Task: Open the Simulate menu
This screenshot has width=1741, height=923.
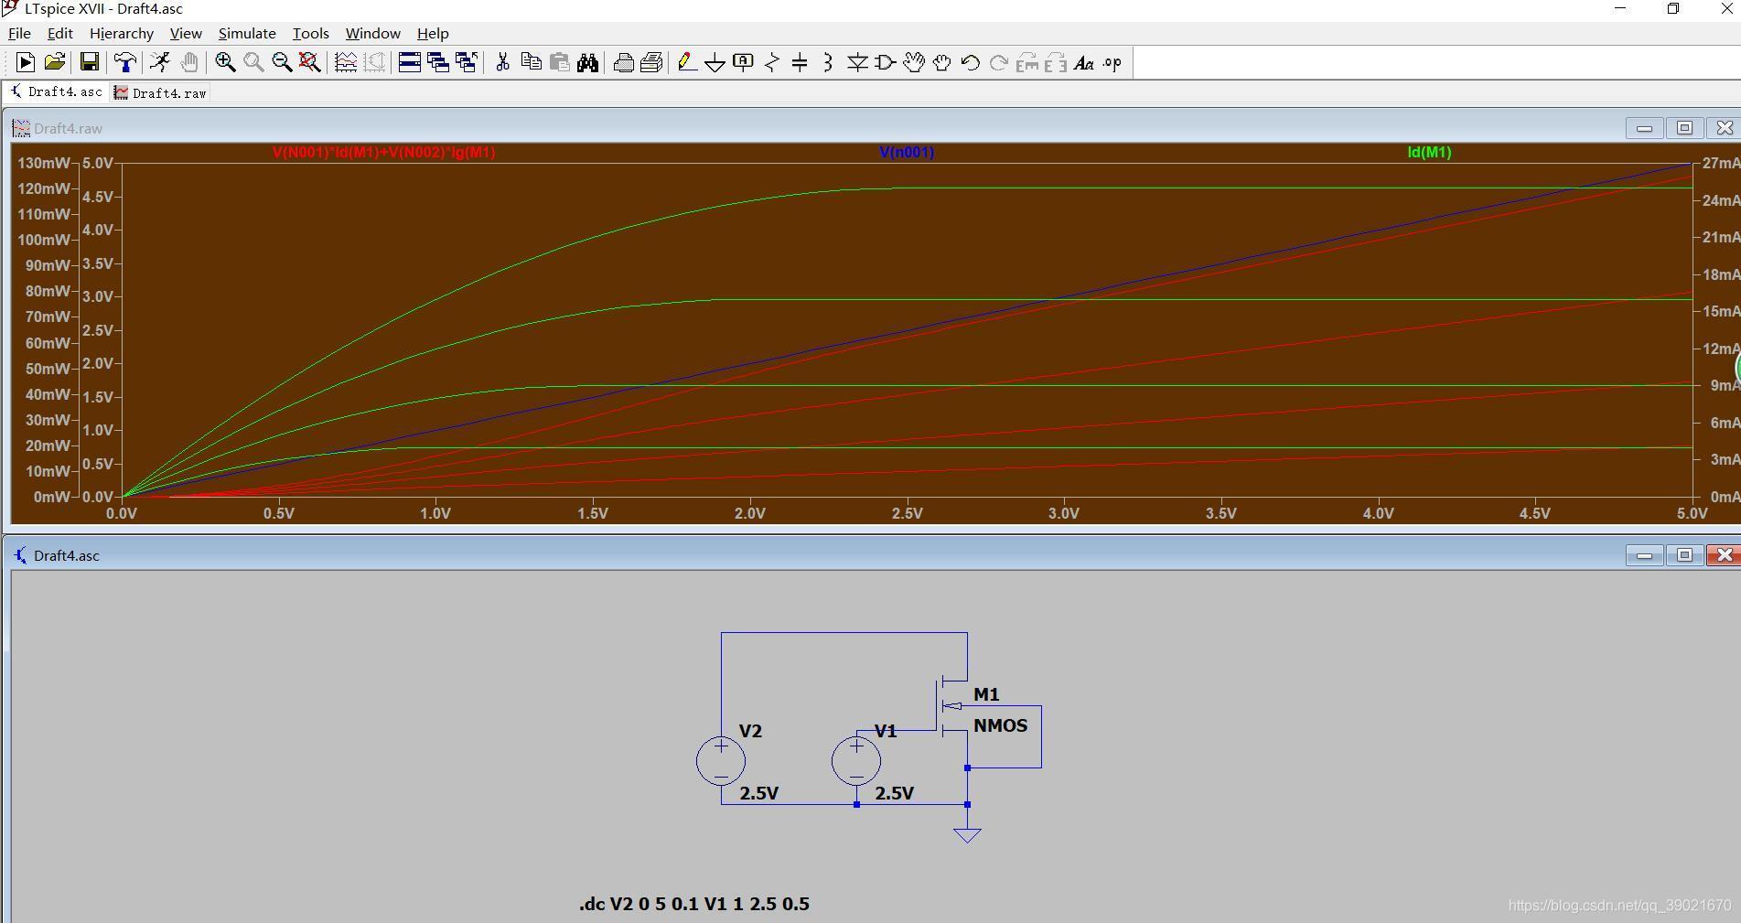Action: point(247,33)
